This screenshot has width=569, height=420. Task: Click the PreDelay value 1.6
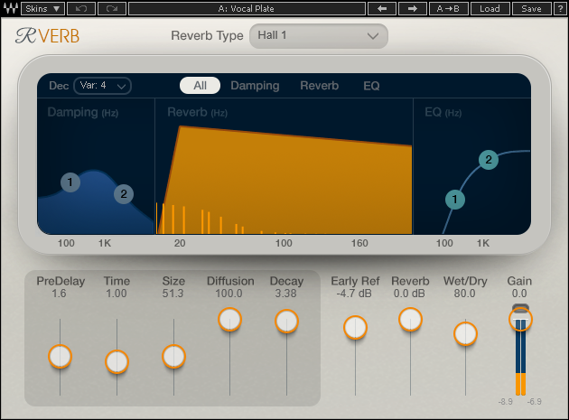[x=59, y=294]
